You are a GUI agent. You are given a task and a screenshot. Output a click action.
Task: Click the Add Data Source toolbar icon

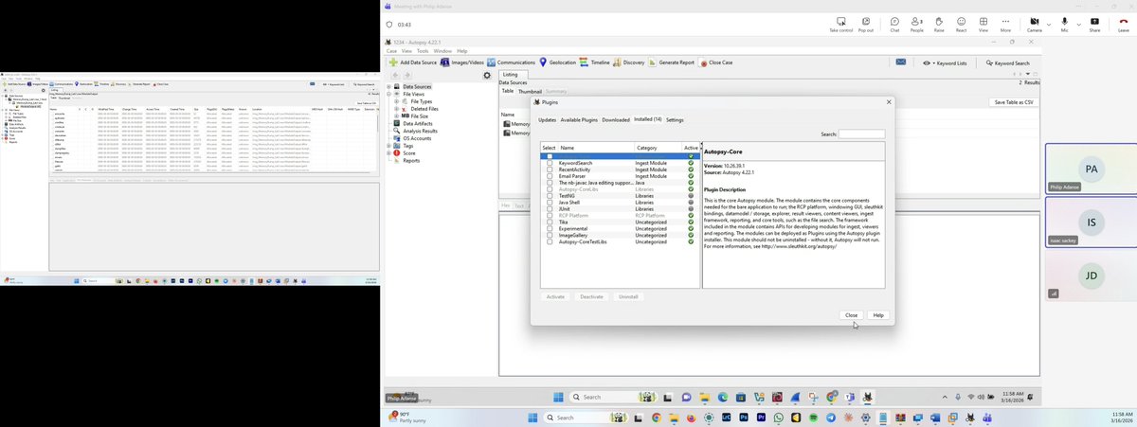pos(392,62)
